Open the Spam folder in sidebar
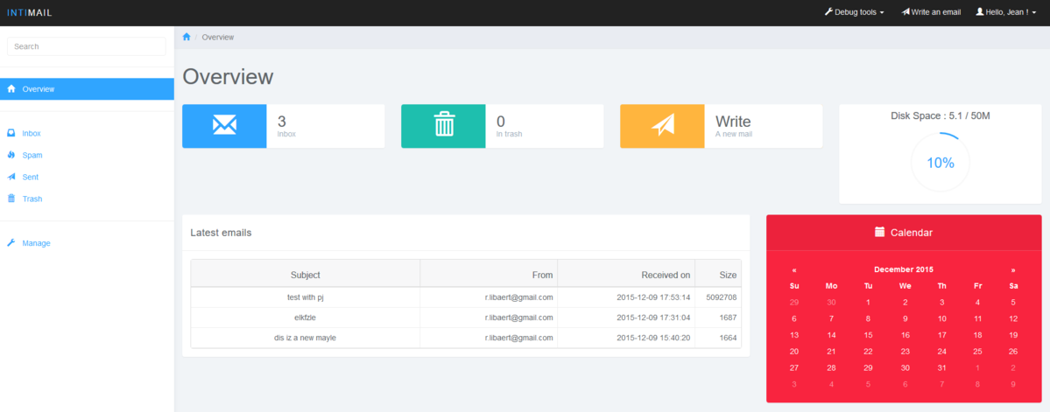 point(32,156)
